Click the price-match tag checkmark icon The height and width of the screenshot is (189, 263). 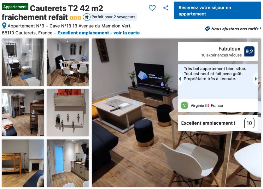207,29
